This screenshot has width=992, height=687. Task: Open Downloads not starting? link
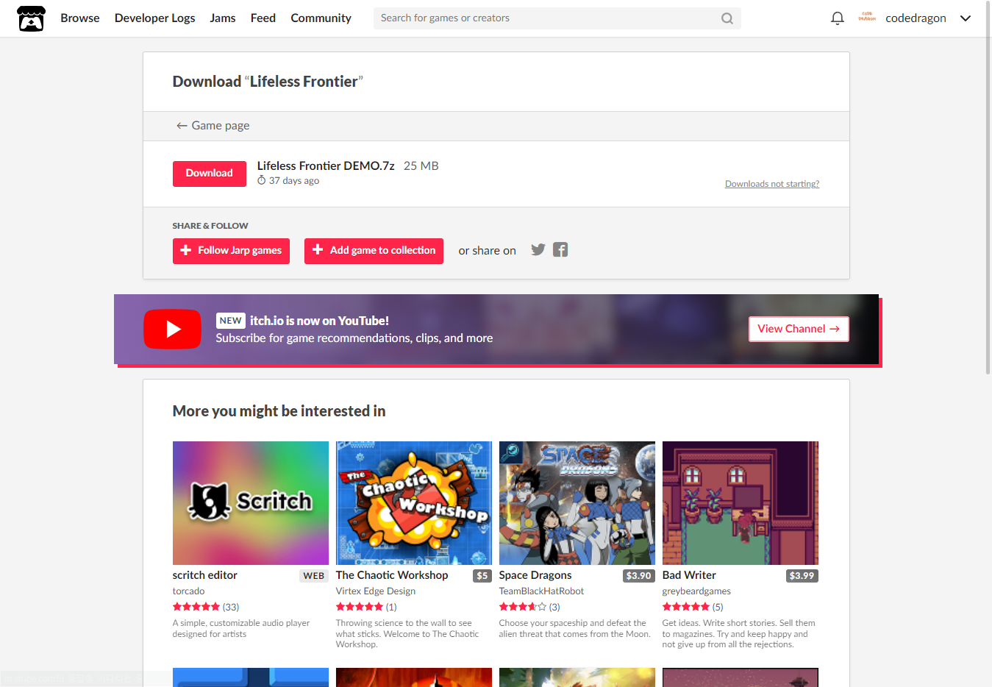click(772, 184)
